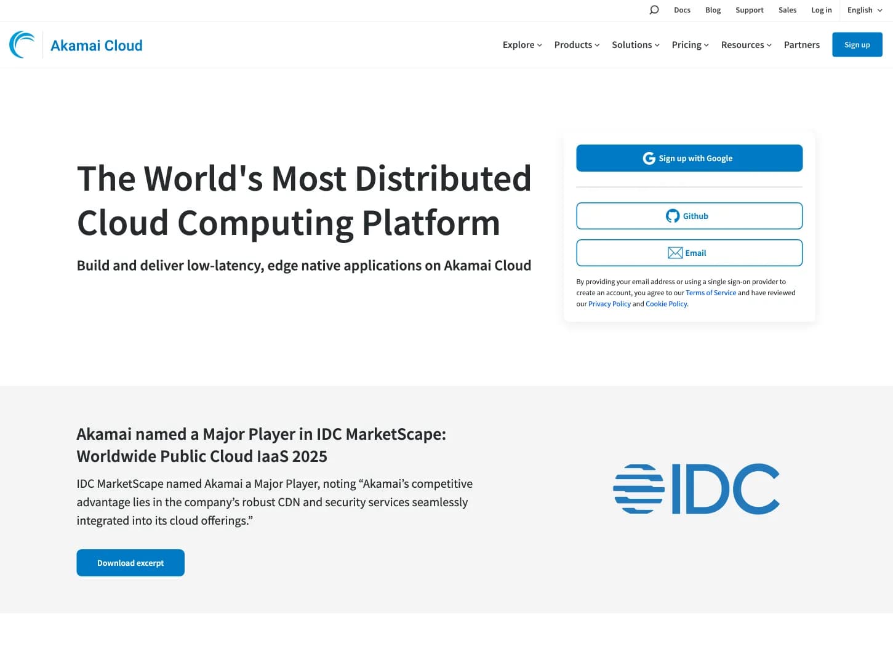893x652 pixels.
Task: Choose the Email sign-up option
Action: [x=689, y=253]
